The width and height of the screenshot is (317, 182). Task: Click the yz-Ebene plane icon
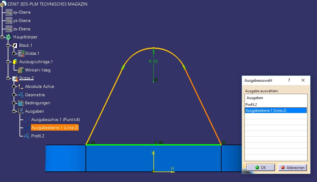[x=9, y=21]
